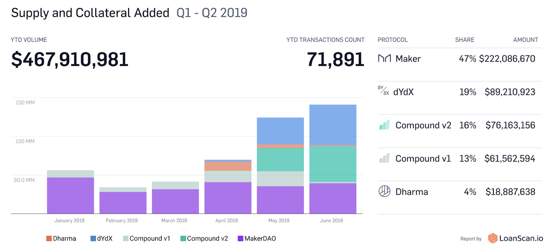Select the January 2019 MakerDAO purple bar segment

[x=71, y=196]
